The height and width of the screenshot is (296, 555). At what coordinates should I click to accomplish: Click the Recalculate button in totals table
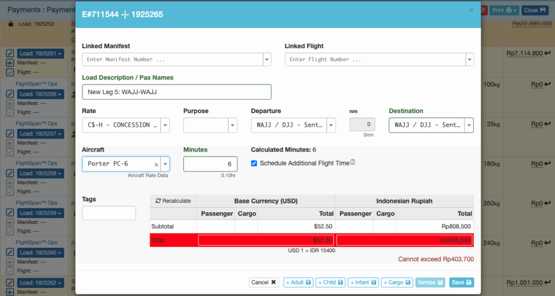173,201
